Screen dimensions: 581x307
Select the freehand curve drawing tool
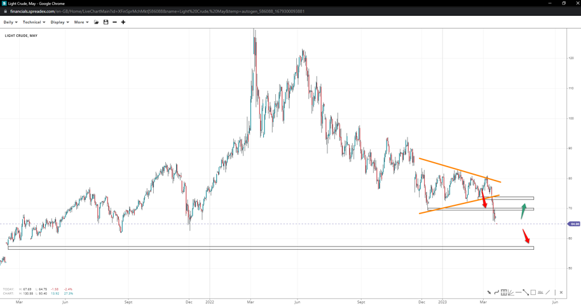pyautogui.click(x=496, y=292)
